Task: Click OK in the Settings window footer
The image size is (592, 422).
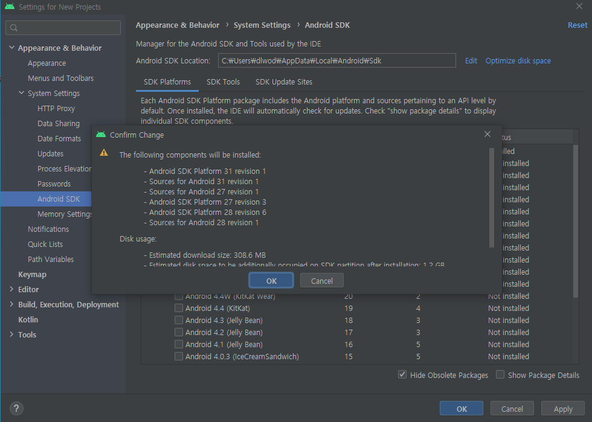Action: (462, 408)
